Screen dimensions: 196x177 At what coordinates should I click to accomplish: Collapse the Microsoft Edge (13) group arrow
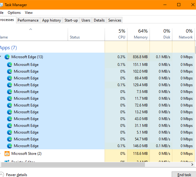point(1,57)
